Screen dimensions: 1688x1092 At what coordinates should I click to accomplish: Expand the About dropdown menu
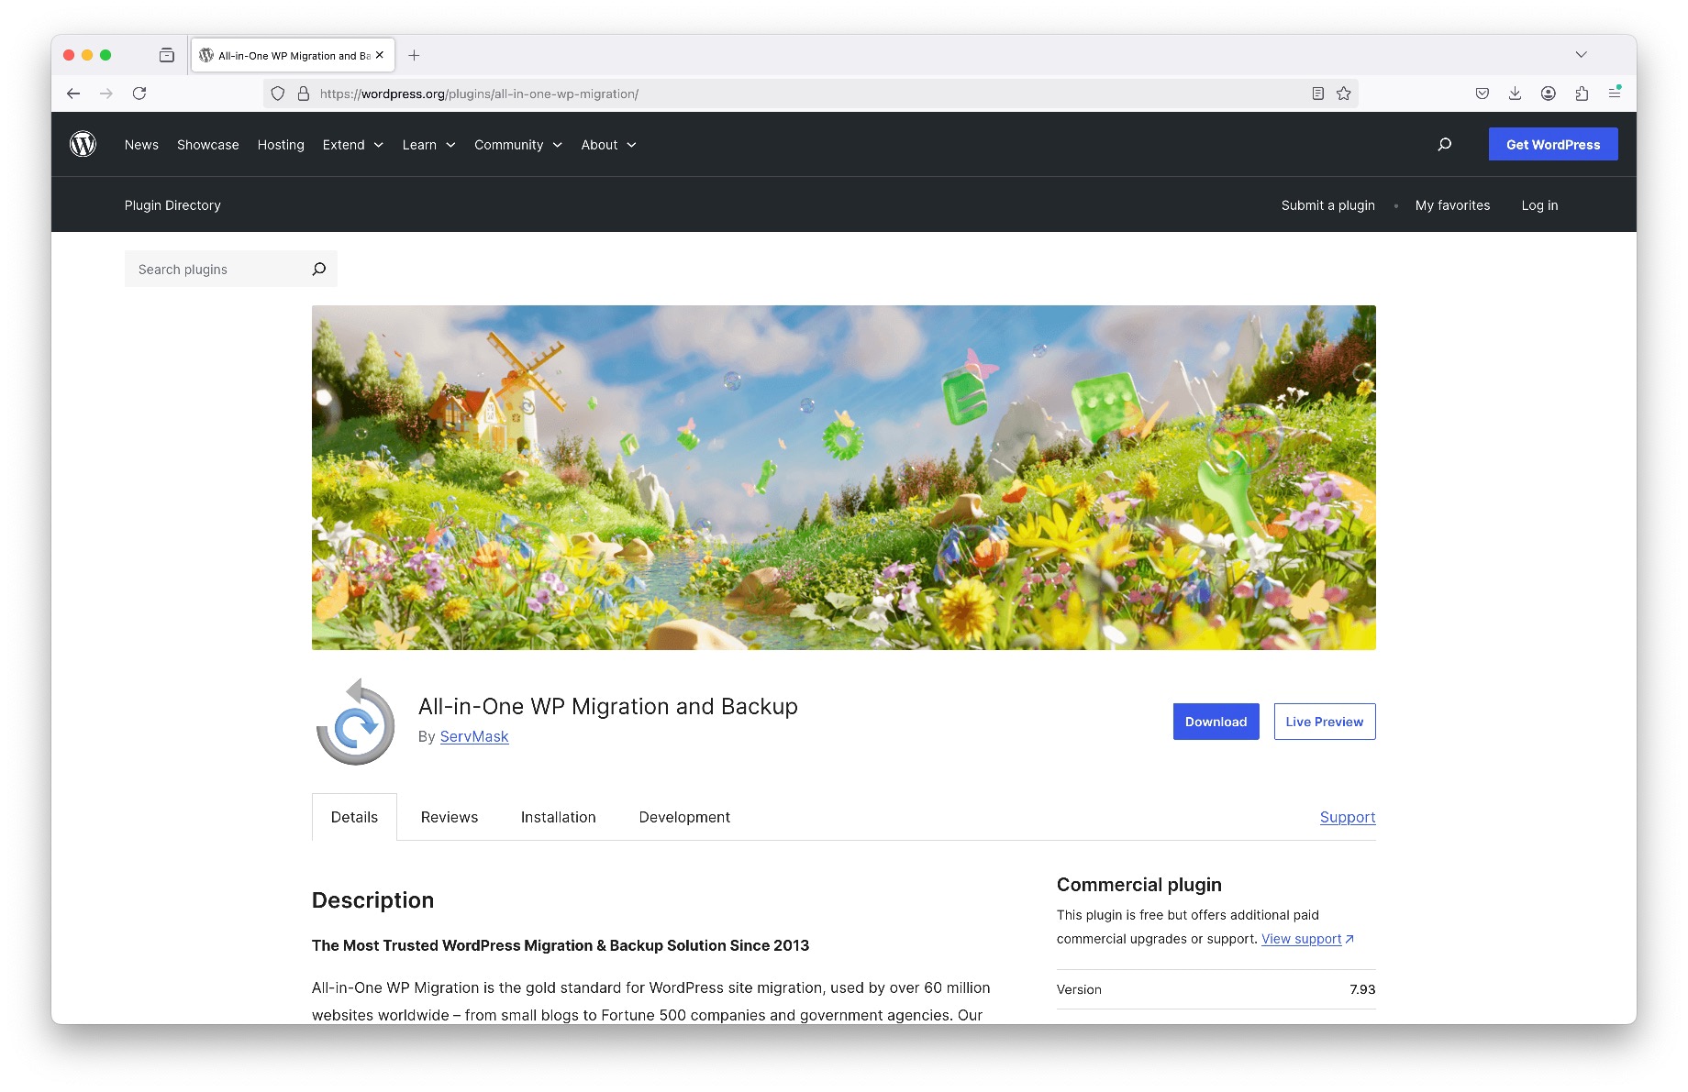608,145
